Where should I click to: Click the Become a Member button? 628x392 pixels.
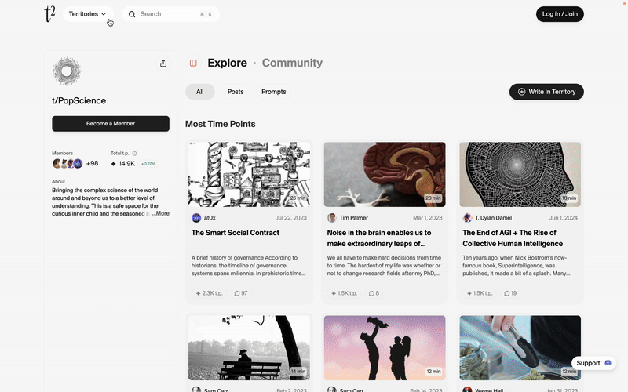coord(111,124)
